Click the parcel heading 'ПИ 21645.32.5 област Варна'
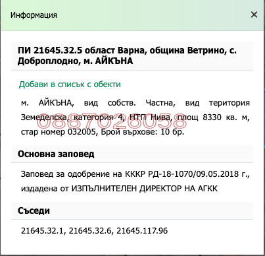 click(82, 51)
